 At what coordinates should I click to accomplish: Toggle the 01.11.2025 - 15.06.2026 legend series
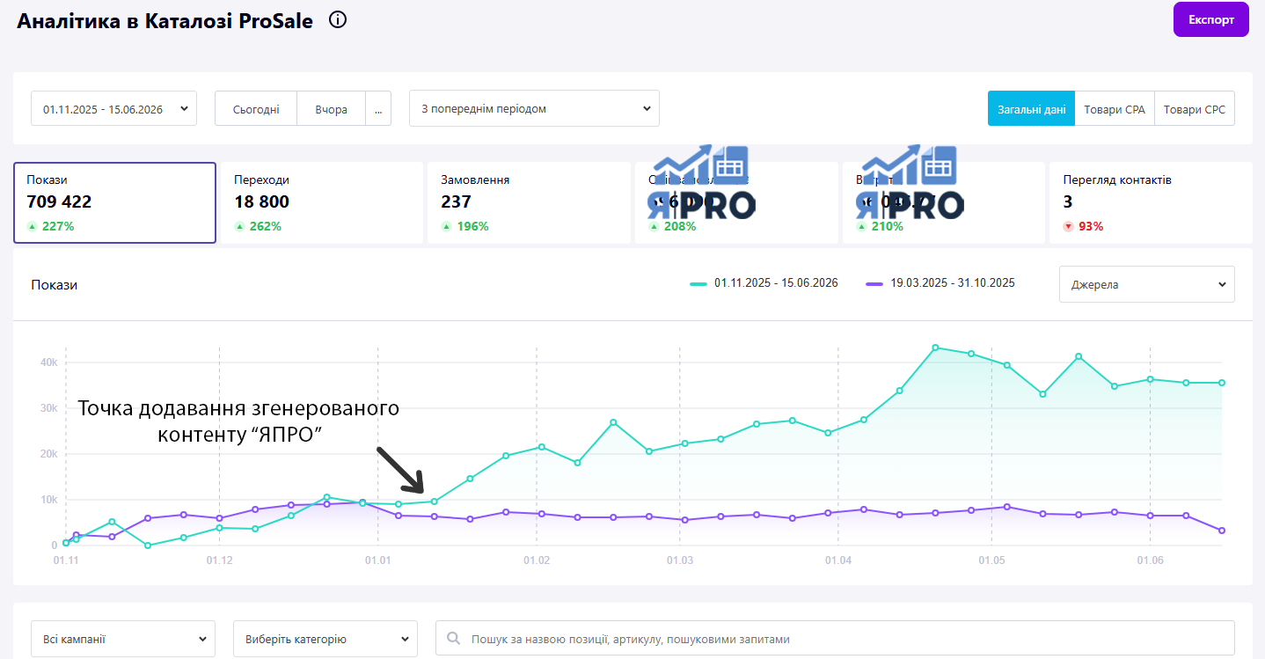[x=764, y=283]
